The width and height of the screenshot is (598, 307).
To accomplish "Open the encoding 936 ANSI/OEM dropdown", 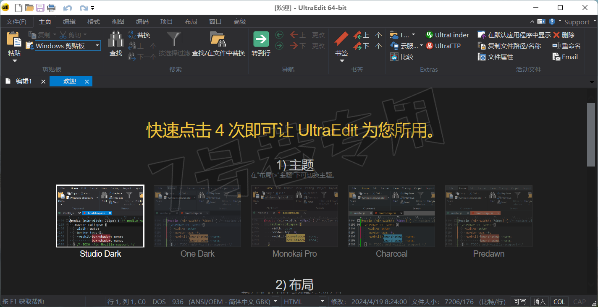I will 275,301.
